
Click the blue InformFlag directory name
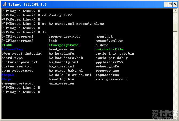[12, 49]
